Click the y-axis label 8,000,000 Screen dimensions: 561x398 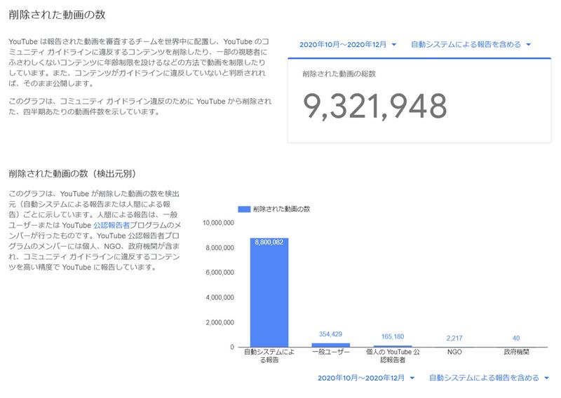[219, 248]
